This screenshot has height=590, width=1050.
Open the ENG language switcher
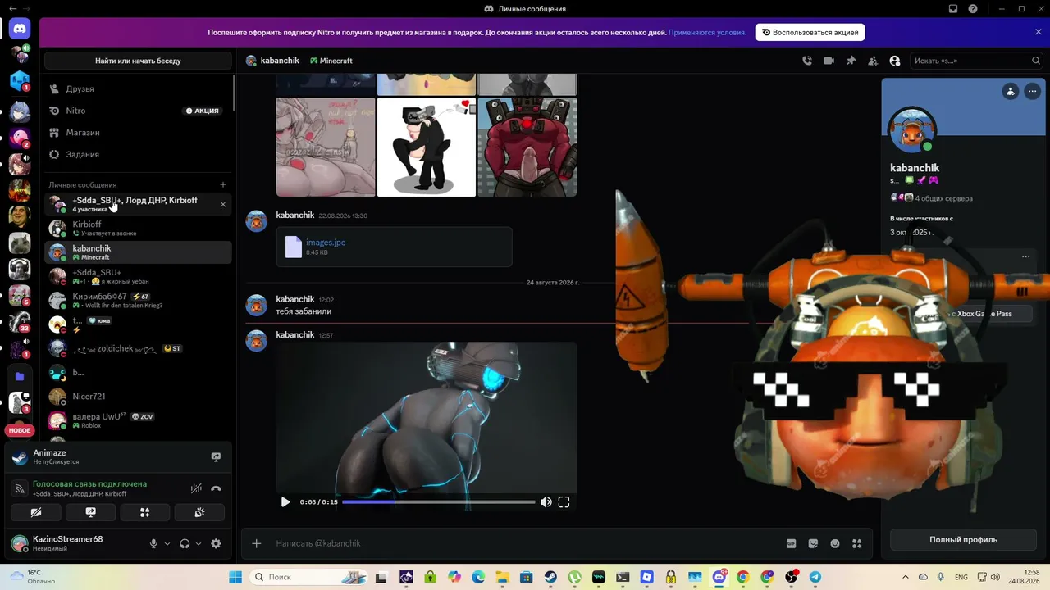click(x=961, y=577)
